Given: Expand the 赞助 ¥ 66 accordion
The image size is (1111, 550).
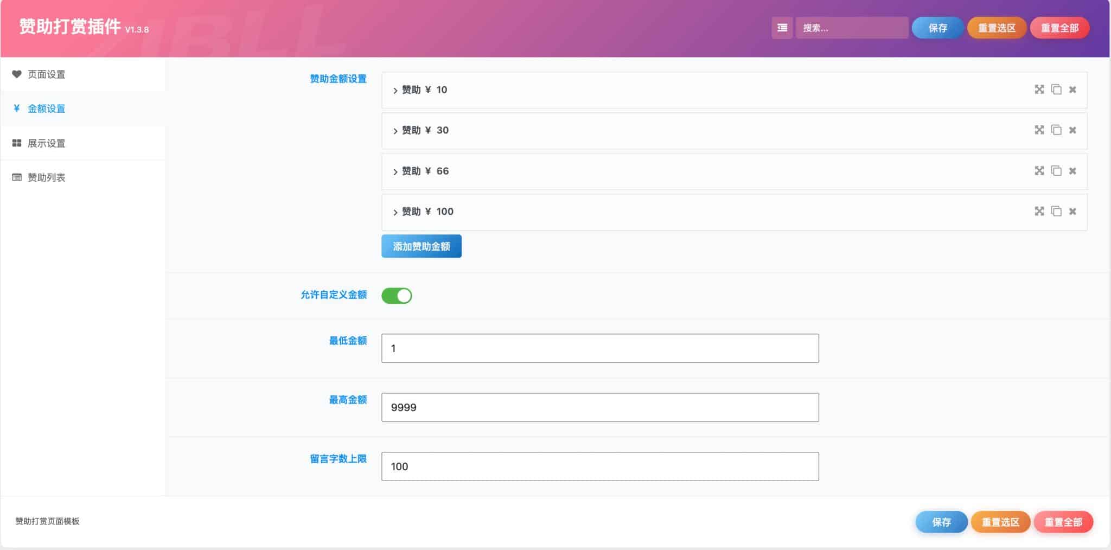Looking at the screenshot, I should (x=735, y=171).
